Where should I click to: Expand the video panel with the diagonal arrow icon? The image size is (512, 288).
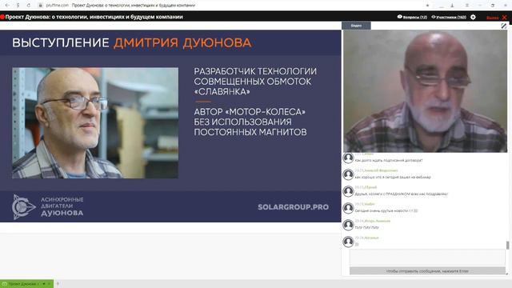504,26
